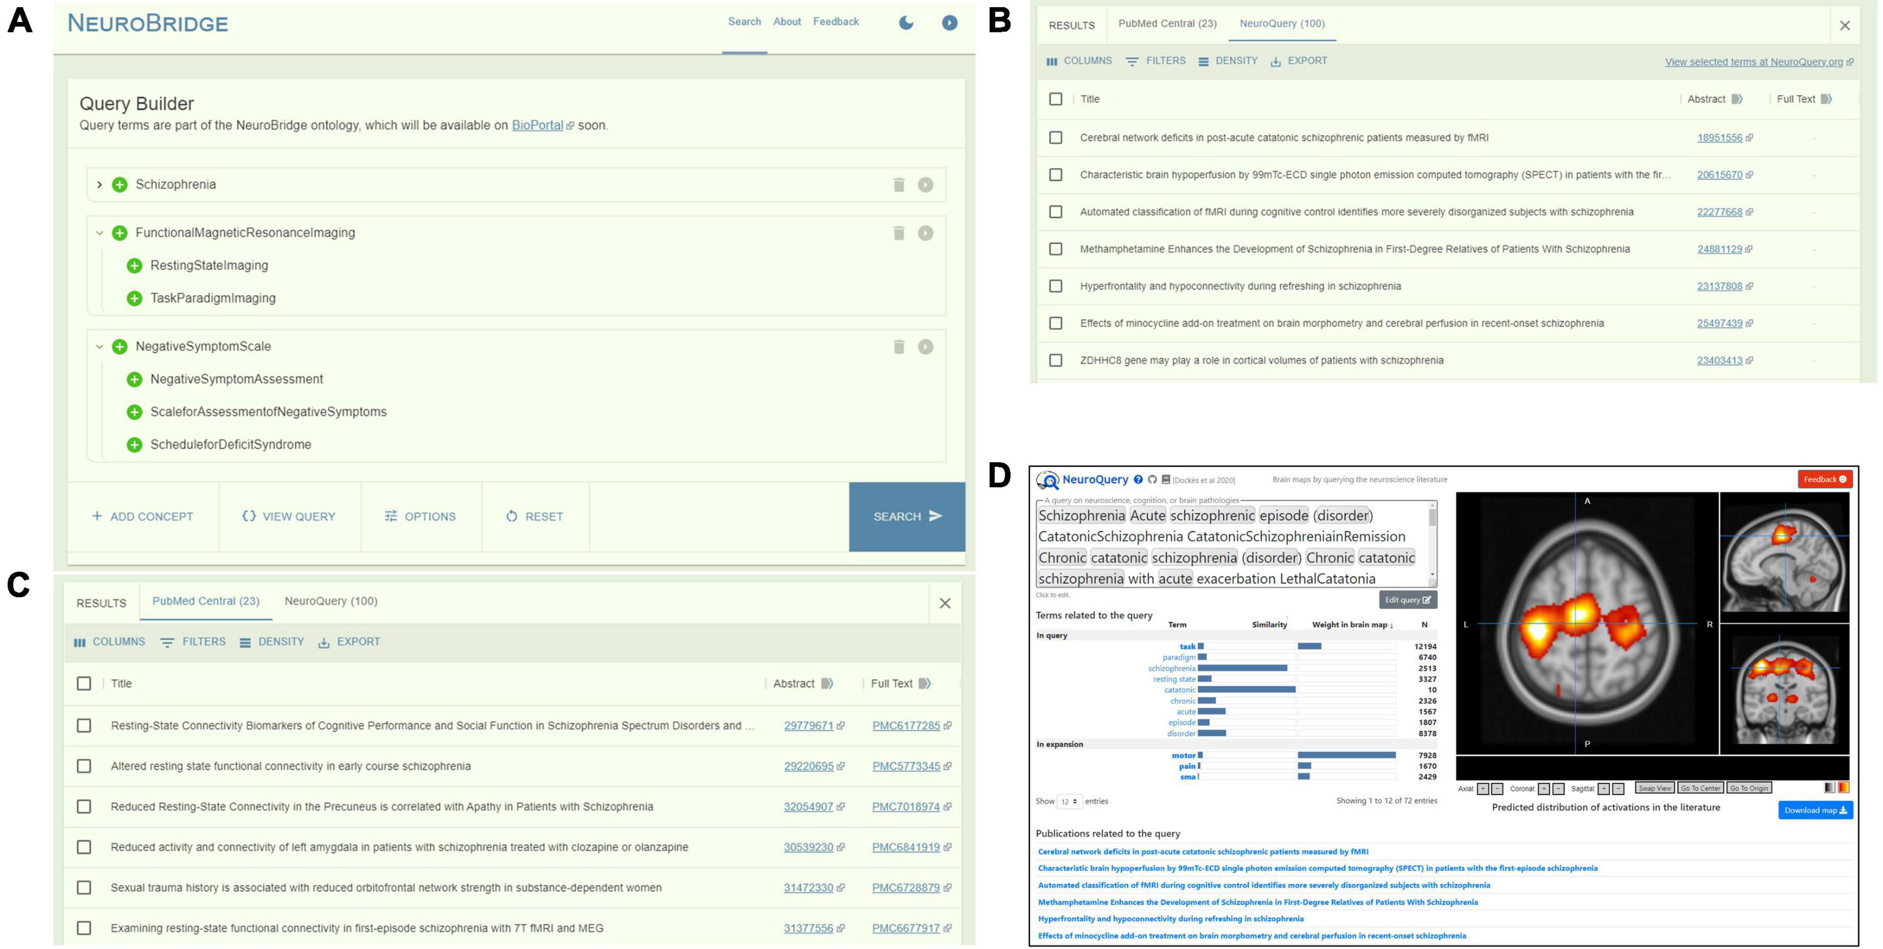Click the book icon beside Dockès et al 2020
This screenshot has height=949, width=1883.
pos(1166,480)
